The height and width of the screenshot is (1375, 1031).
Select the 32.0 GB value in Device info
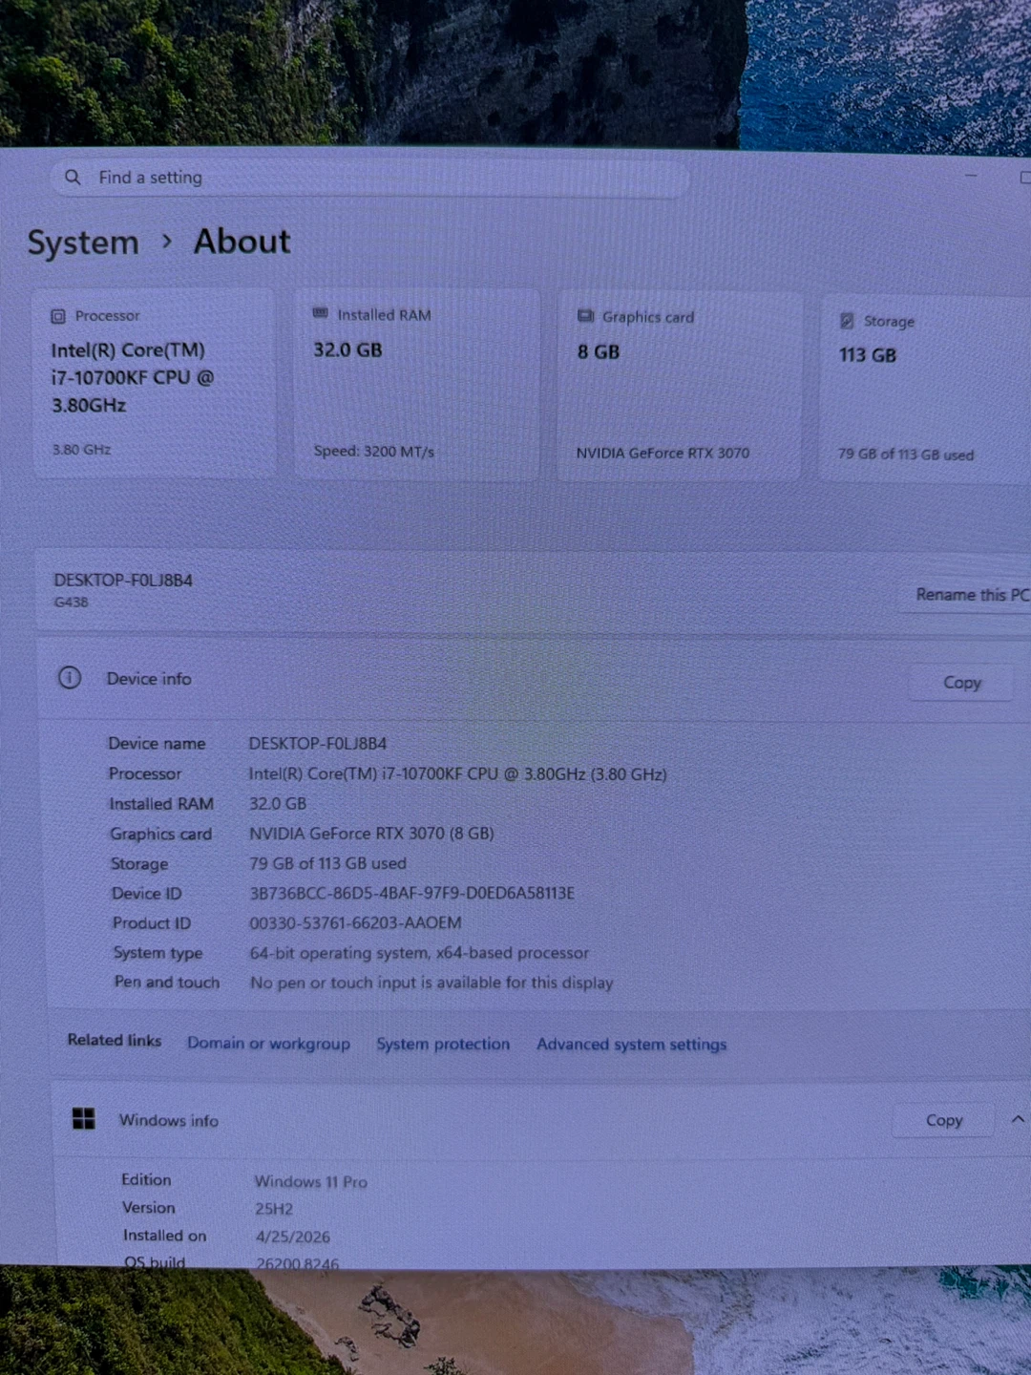[278, 804]
